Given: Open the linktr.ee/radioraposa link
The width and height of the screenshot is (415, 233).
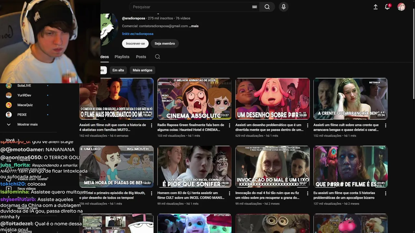Looking at the screenshot, I should 137,34.
